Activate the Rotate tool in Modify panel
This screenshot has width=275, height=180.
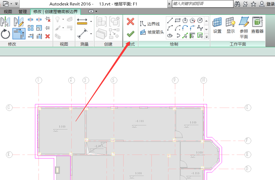click(5, 34)
